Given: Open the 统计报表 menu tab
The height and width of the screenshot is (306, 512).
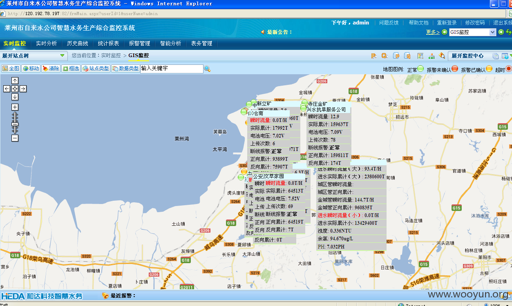Looking at the screenshot, I should point(108,43).
